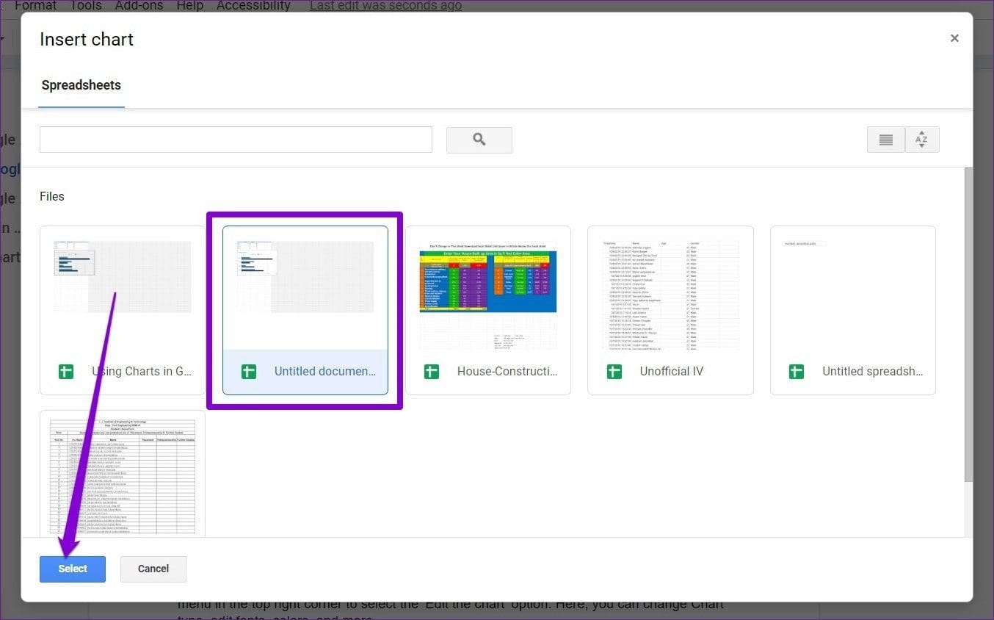Click Sheets icon beside House-Construction file
994x620 pixels.
tap(432, 372)
